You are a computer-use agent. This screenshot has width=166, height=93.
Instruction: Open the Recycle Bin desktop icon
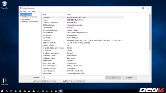coord(4,5)
